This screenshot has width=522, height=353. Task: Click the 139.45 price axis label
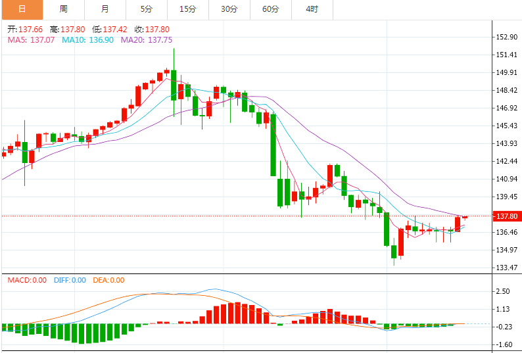click(x=507, y=197)
